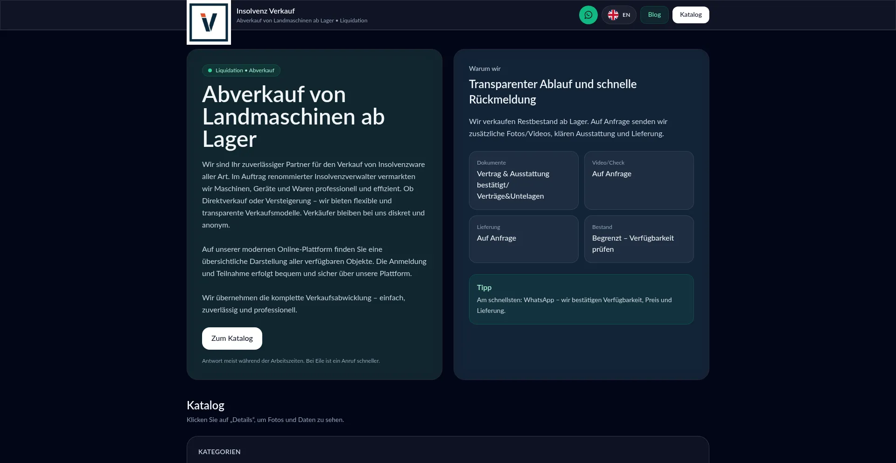Click paragraph Wir übernehmen die komplette Verkaufsabwicklung
The image size is (896, 463).
(x=303, y=304)
